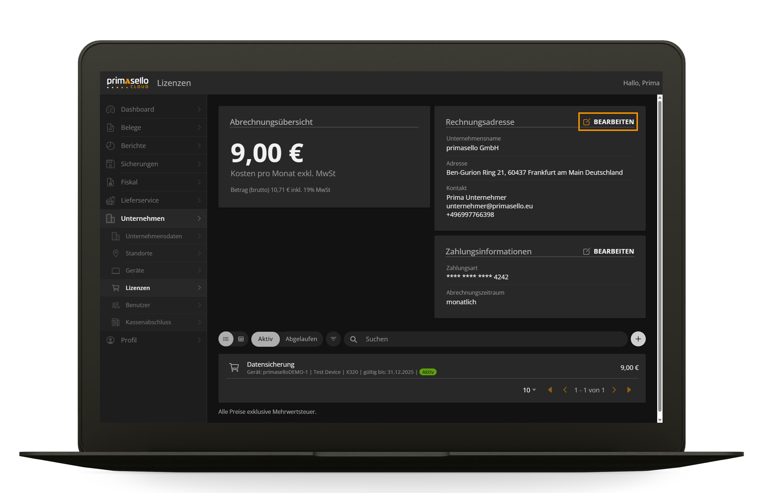Open the filter icon beside the toggle
The width and height of the screenshot is (765, 493).
tap(333, 339)
